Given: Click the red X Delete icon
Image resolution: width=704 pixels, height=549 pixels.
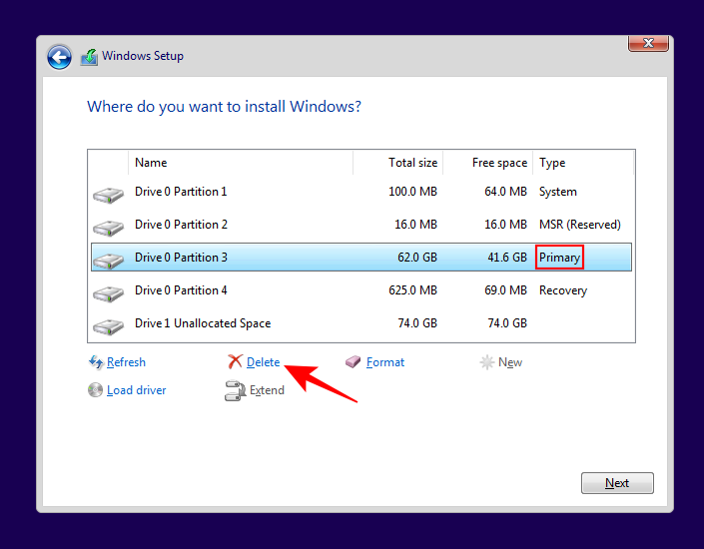Looking at the screenshot, I should [x=235, y=362].
